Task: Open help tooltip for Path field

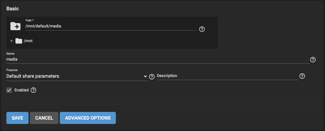Action: coord(202,29)
